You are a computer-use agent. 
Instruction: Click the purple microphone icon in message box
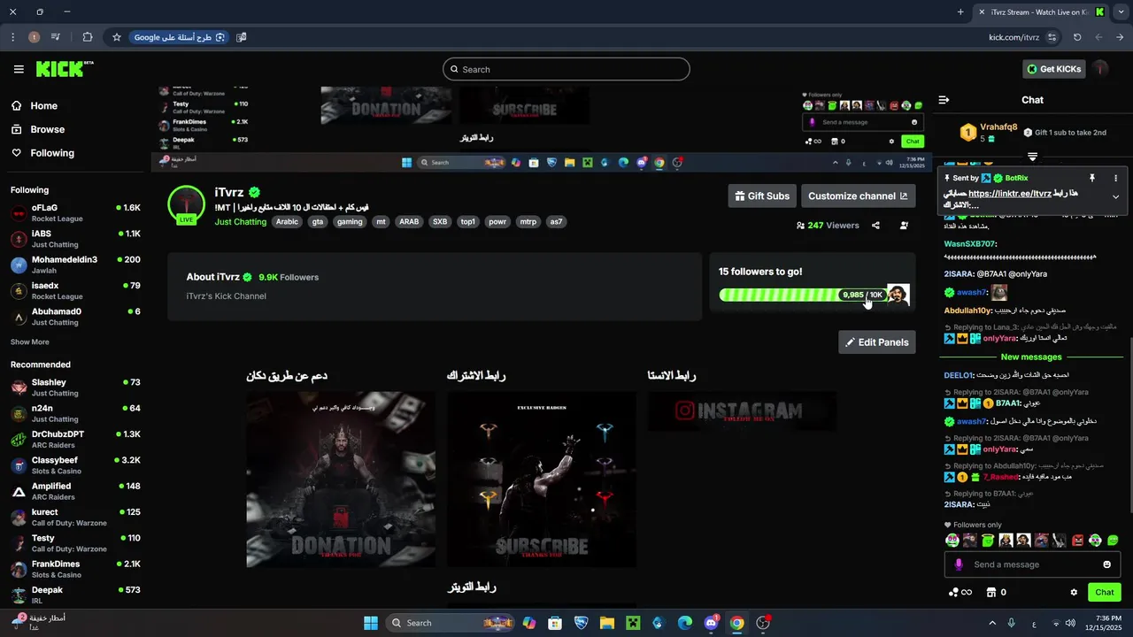959,564
